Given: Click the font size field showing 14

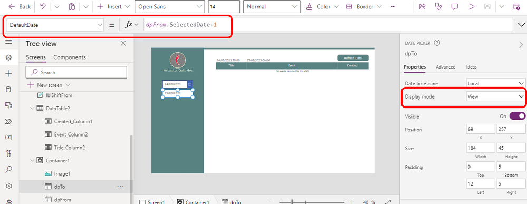Looking at the screenshot, I should [224, 6].
